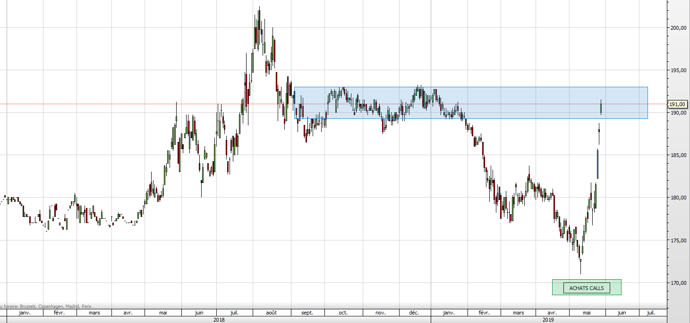Select the 2019 year label on timeline
690x323 pixels.
click(548, 320)
